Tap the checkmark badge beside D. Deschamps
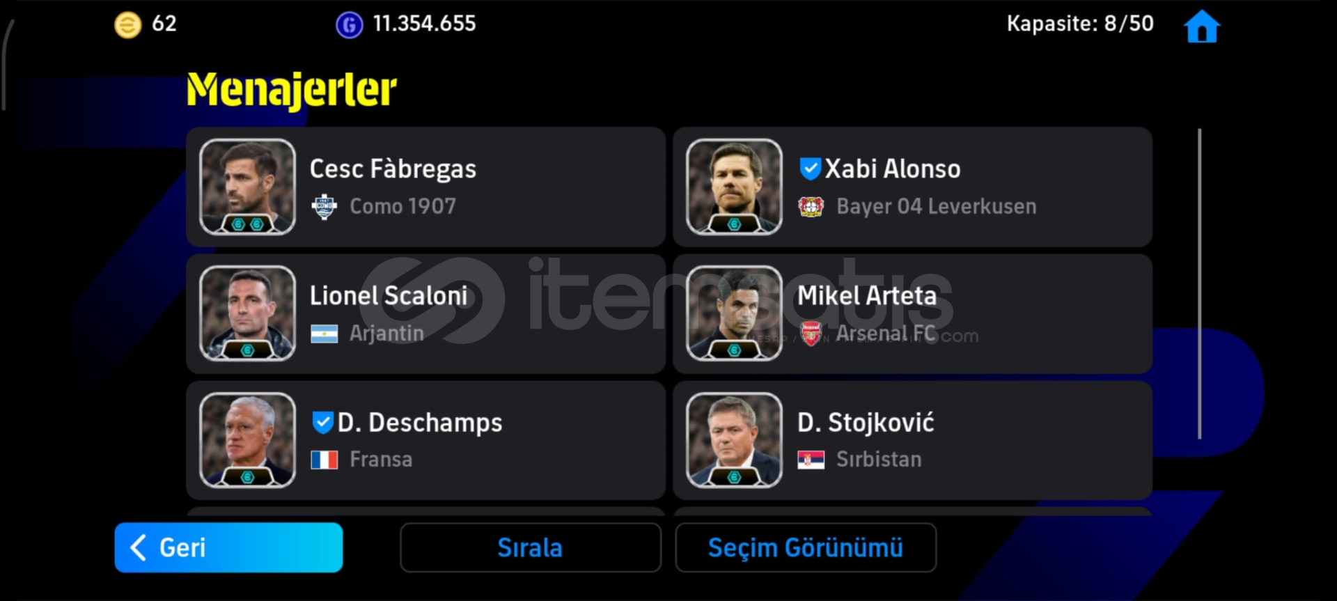 322,422
